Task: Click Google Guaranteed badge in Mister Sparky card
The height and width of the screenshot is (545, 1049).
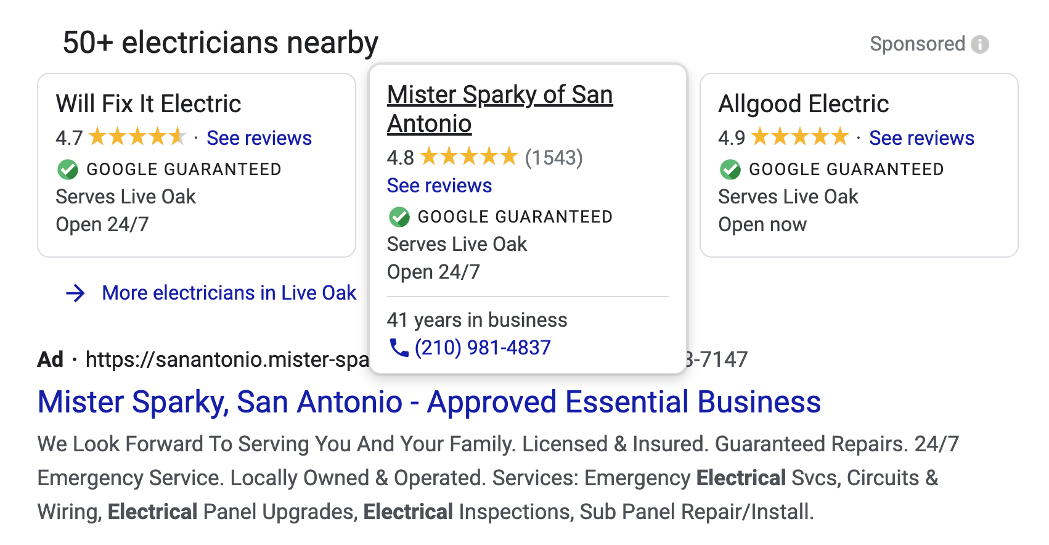Action: coord(399,217)
